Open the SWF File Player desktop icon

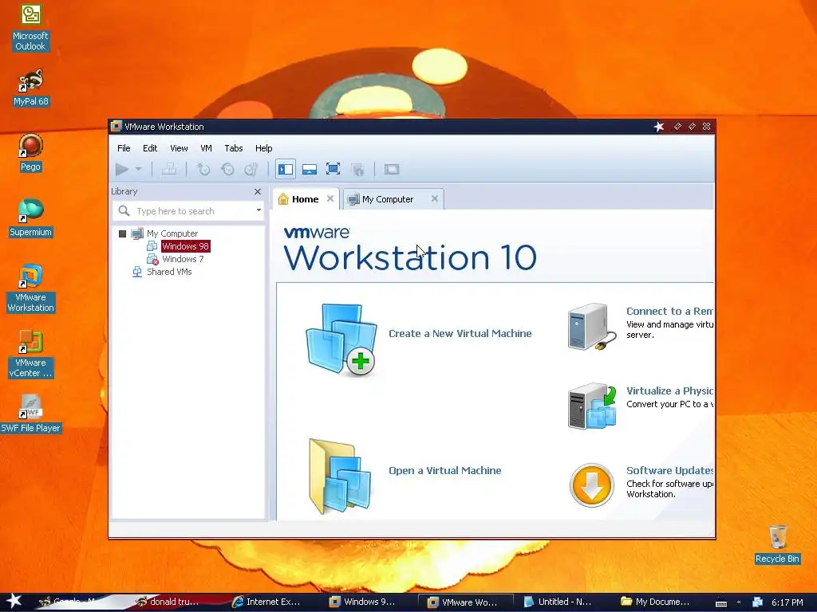31,414
